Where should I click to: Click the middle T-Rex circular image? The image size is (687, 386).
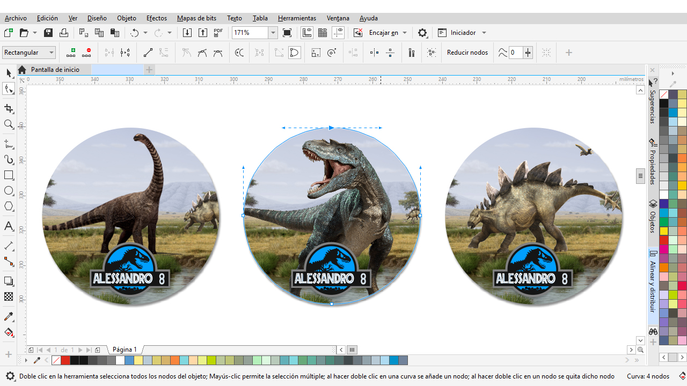click(x=331, y=216)
